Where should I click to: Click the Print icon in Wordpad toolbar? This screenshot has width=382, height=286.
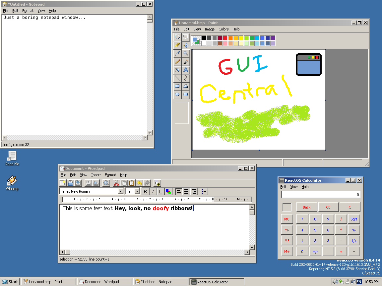pyautogui.click(x=88, y=183)
